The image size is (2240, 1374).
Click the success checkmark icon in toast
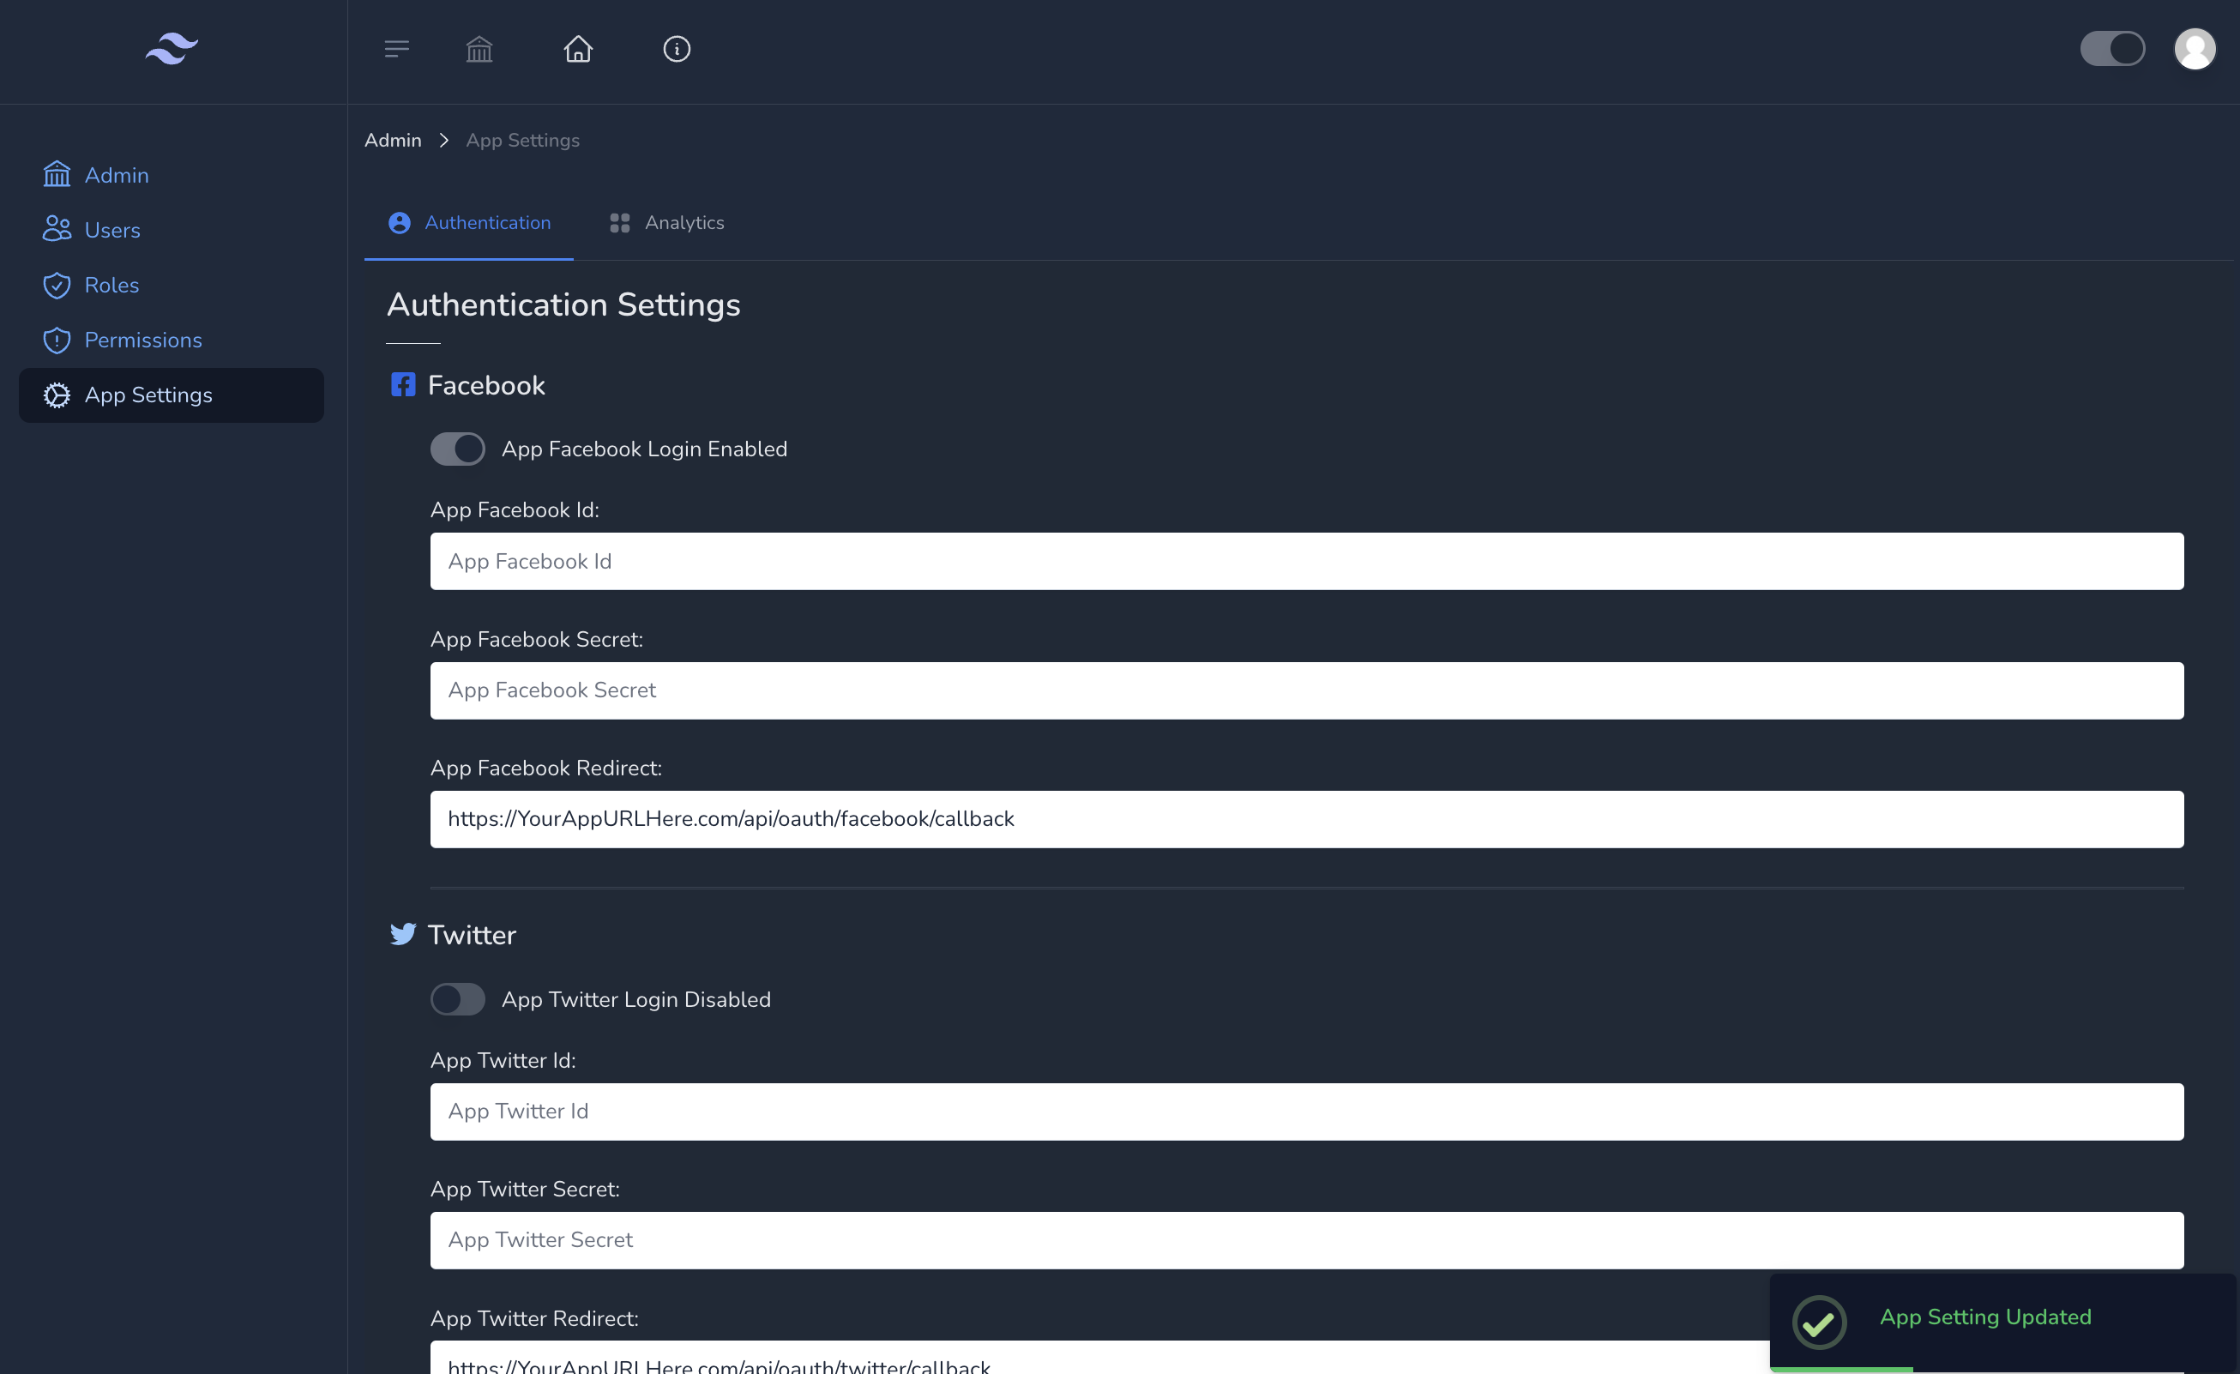point(1818,1322)
